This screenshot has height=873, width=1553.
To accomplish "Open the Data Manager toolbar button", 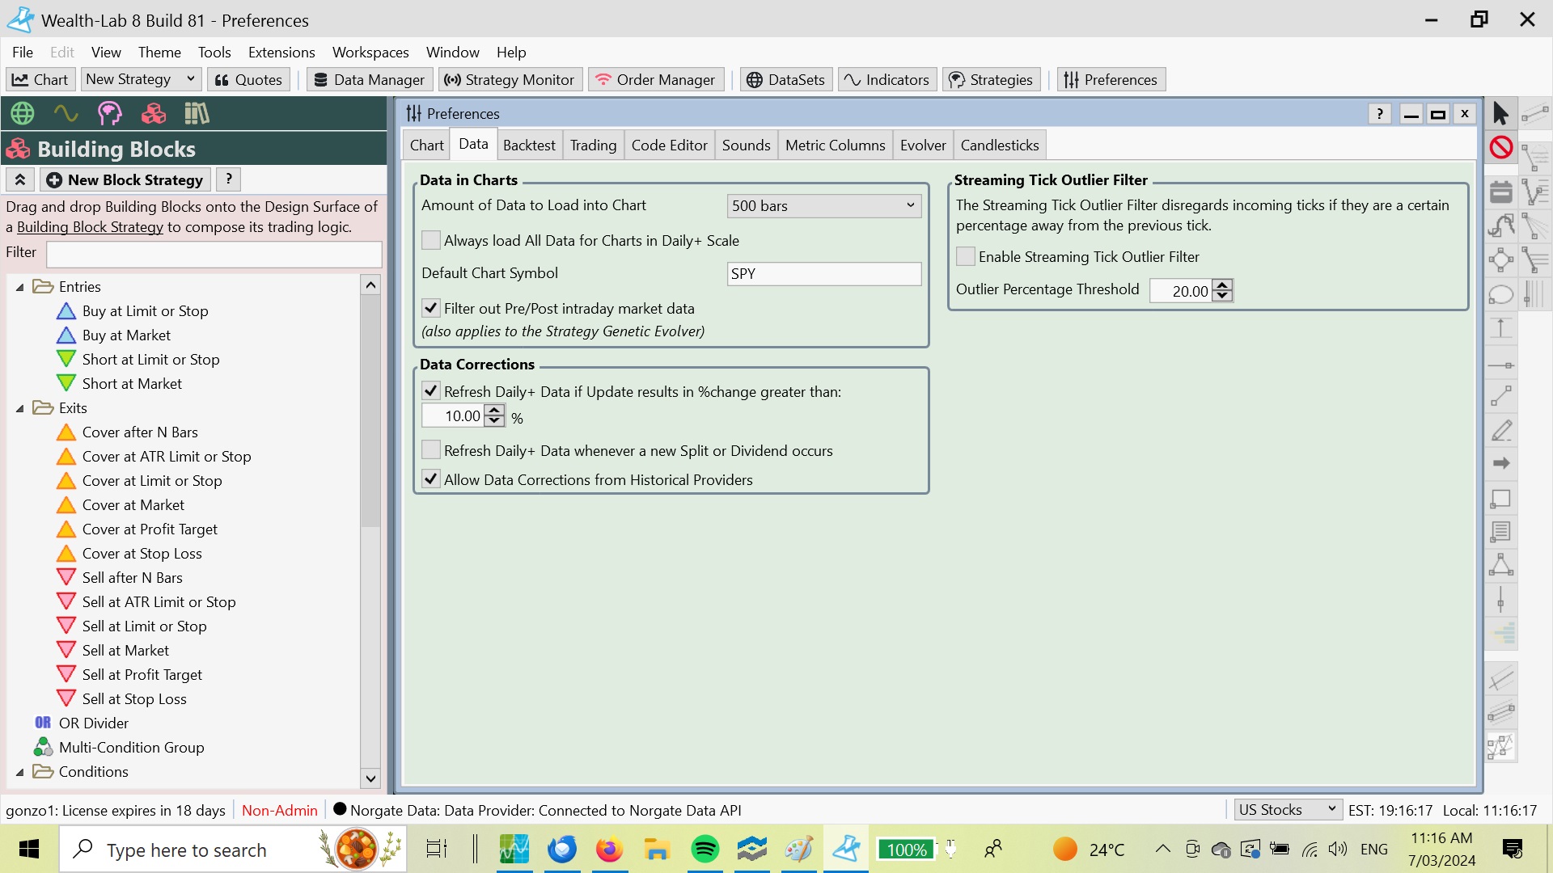I will [369, 79].
